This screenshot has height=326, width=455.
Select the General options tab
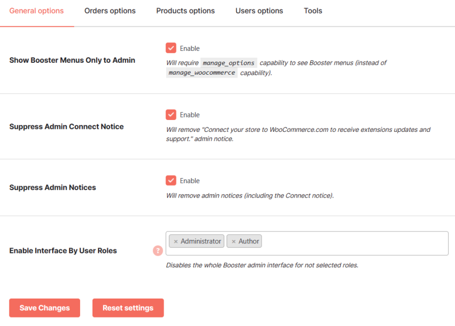click(37, 11)
